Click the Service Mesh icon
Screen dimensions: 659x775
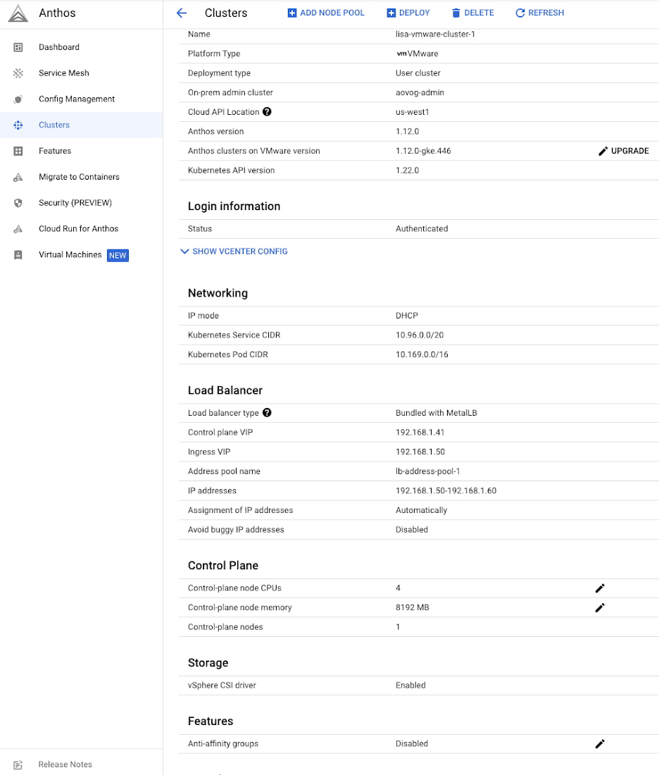(18, 73)
